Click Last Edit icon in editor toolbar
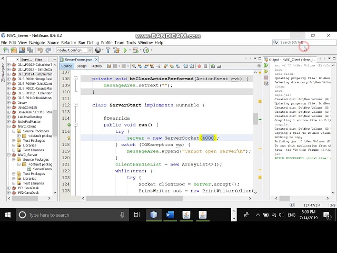 109,66
